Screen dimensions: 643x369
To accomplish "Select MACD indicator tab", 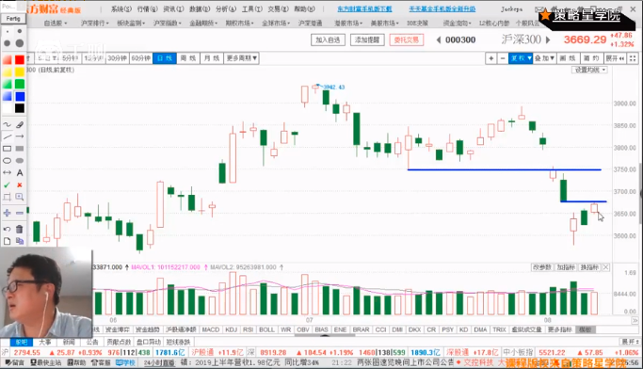I will tap(211, 329).
